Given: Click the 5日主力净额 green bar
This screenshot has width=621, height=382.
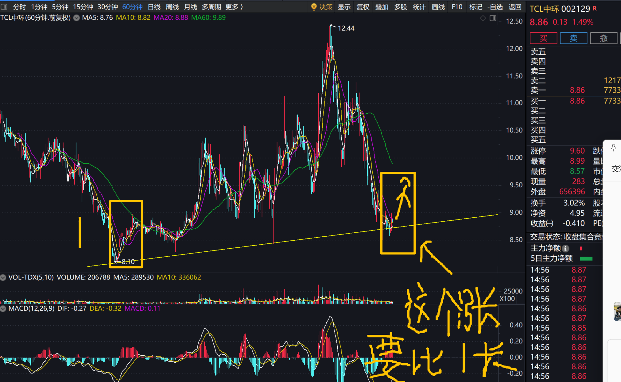Looking at the screenshot, I should pos(586,258).
